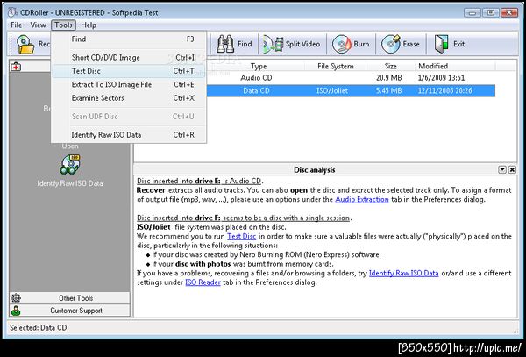Screen dimensions: 526x357
Task: Click the Erase disc icon
Action: 391,44
